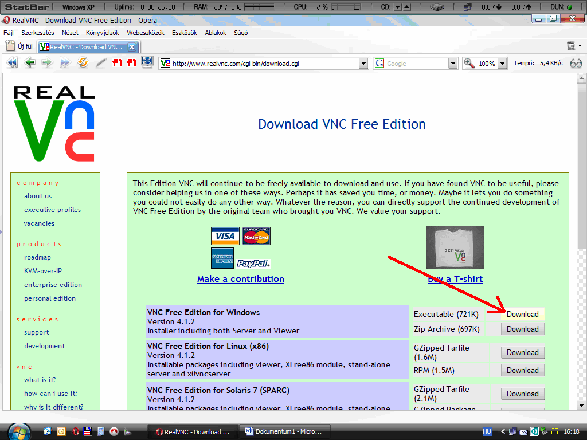The image size is (587, 440).
Task: Expand the Google search box dropdown
Action: point(453,64)
